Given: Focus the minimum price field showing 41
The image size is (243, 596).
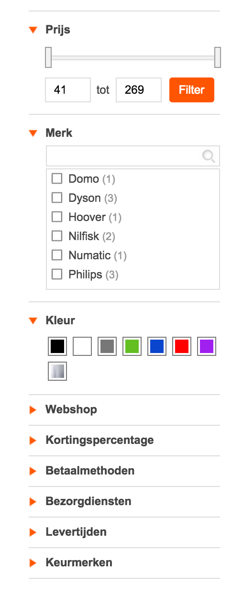Looking at the screenshot, I should tap(68, 90).
